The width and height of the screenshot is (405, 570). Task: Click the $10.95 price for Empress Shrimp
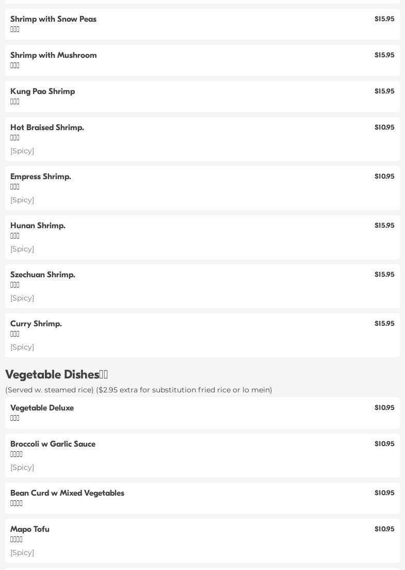pyautogui.click(x=384, y=176)
